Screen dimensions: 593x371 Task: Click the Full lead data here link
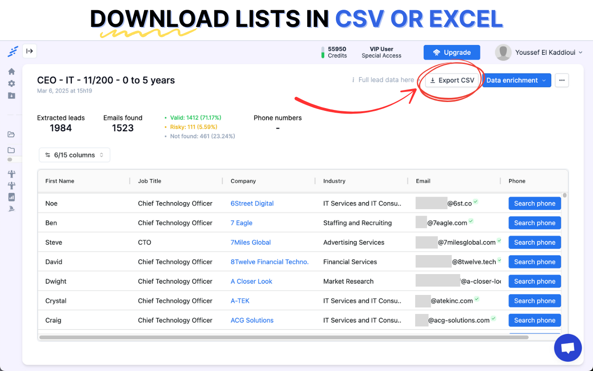pyautogui.click(x=386, y=80)
